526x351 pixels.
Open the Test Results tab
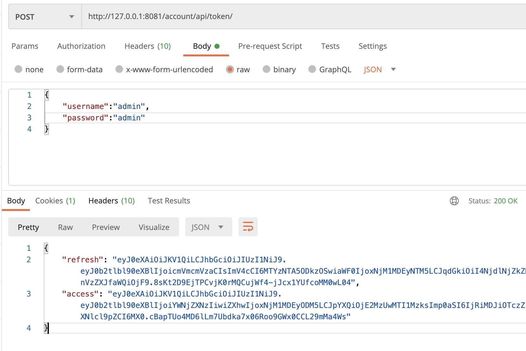[169, 201]
